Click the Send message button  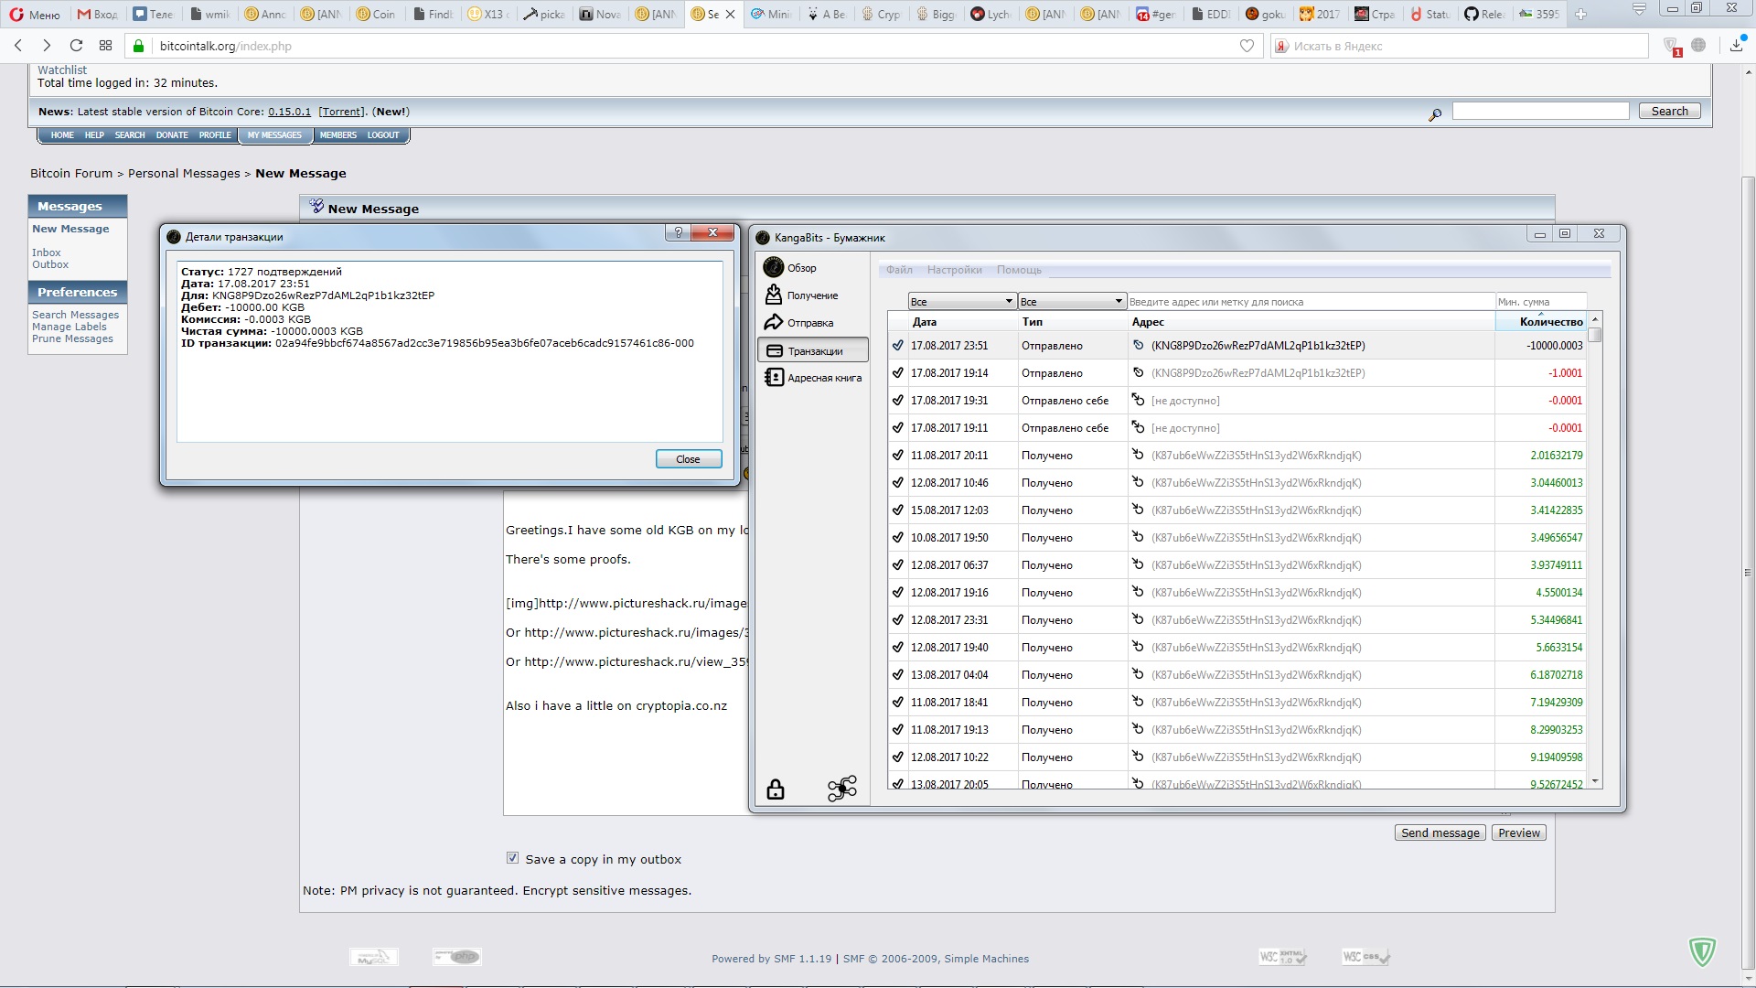[1440, 832]
